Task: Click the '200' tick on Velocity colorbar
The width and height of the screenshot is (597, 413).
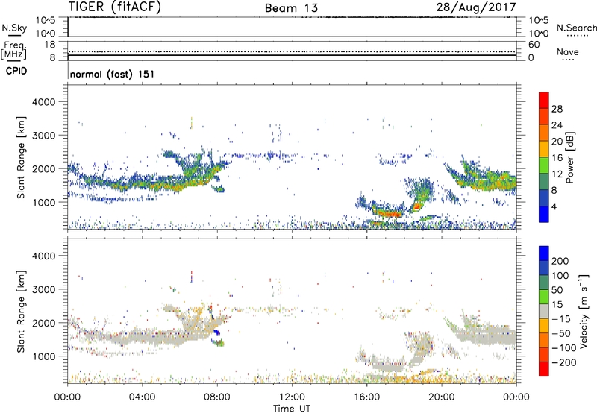Action: (560, 261)
